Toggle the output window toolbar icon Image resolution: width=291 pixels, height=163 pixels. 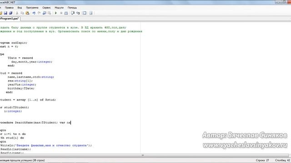[x=85, y=13]
